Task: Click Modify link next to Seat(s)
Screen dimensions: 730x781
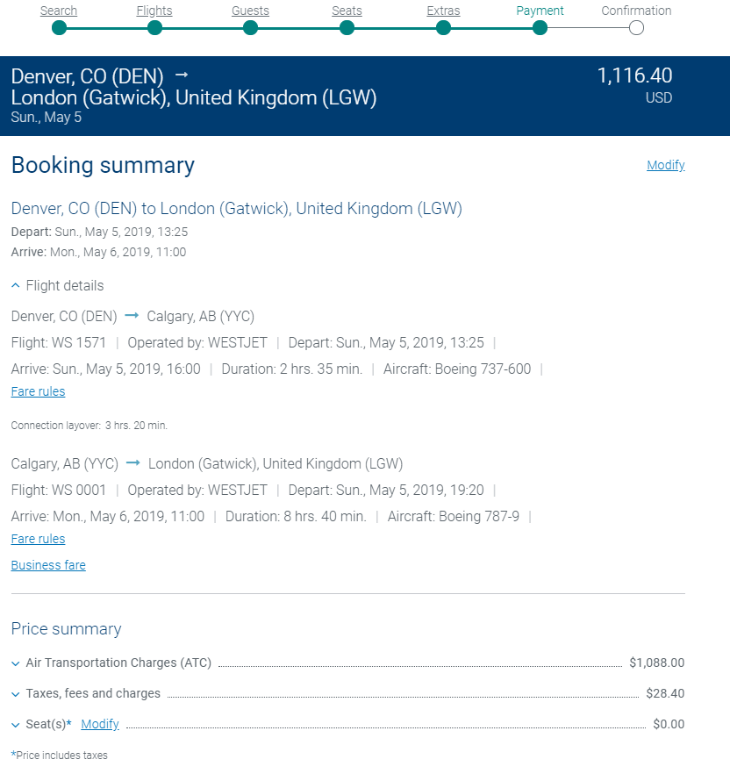Action: click(99, 724)
